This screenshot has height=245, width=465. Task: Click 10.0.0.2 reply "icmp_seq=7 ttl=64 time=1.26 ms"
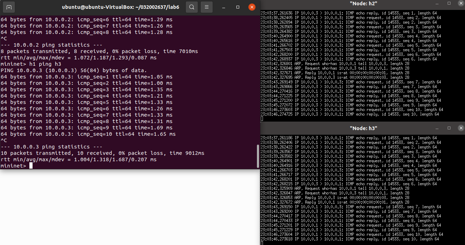click(86, 26)
